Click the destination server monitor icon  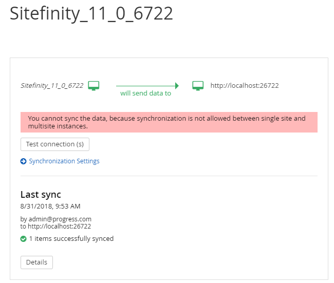[x=198, y=86]
